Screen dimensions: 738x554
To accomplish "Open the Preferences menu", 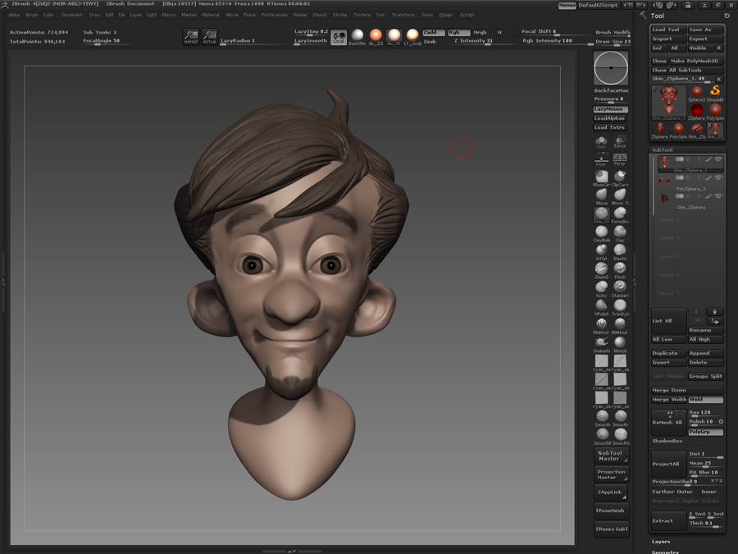I will point(274,15).
